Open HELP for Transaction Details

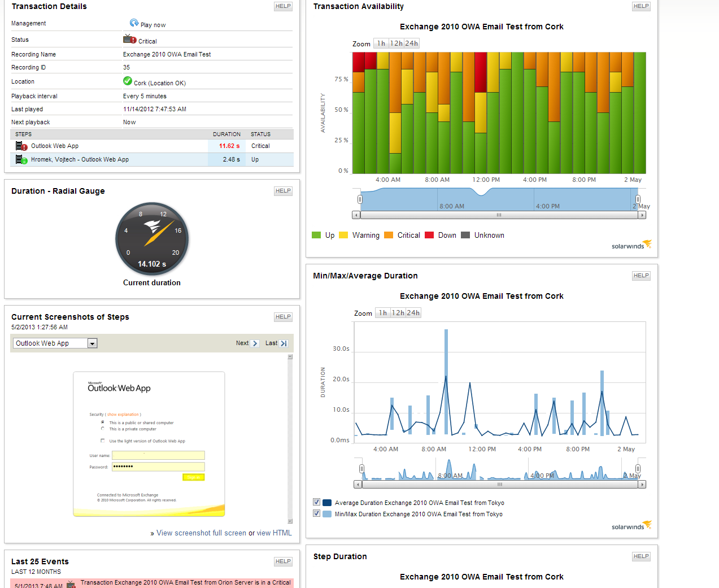pyautogui.click(x=283, y=6)
